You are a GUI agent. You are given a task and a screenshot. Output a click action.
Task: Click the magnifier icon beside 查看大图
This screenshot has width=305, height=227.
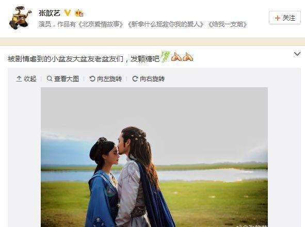[x=50, y=78]
